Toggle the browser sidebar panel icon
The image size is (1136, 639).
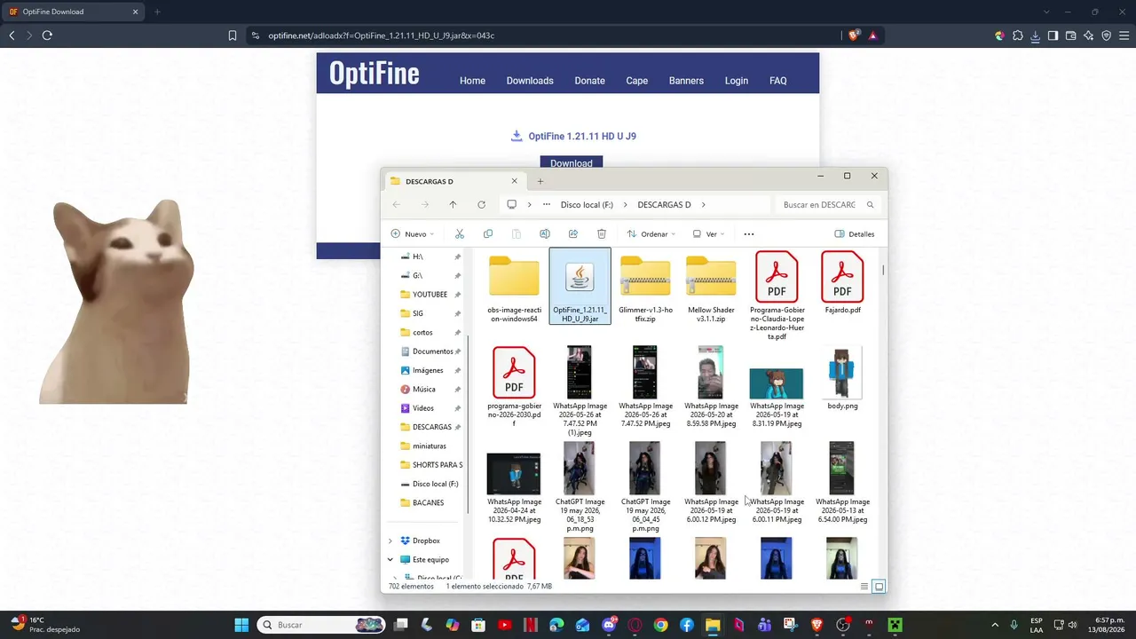pyautogui.click(x=1053, y=35)
